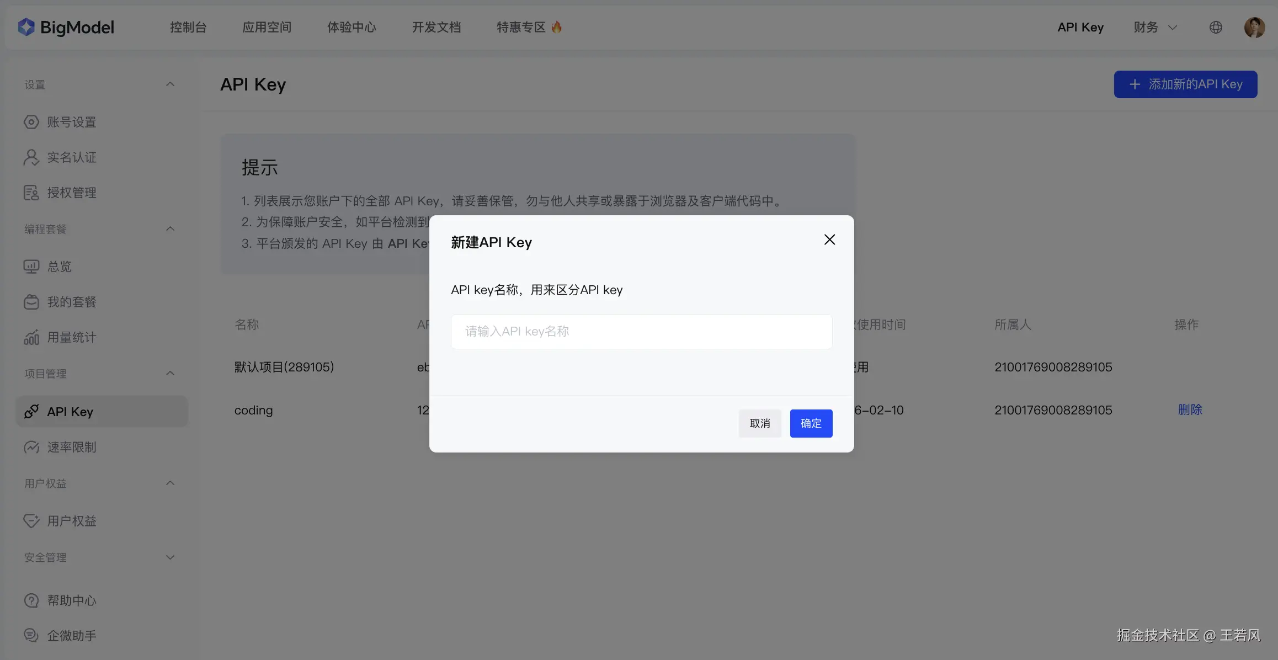
Task: Open 控制台 in the top navigation
Action: click(188, 27)
